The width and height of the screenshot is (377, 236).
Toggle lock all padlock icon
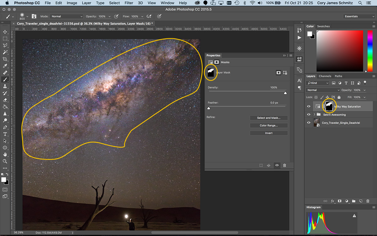pyautogui.click(x=338, y=97)
